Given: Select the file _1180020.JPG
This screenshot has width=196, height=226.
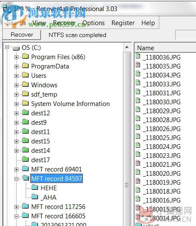Looking at the screenshot, I should [x=161, y=174].
